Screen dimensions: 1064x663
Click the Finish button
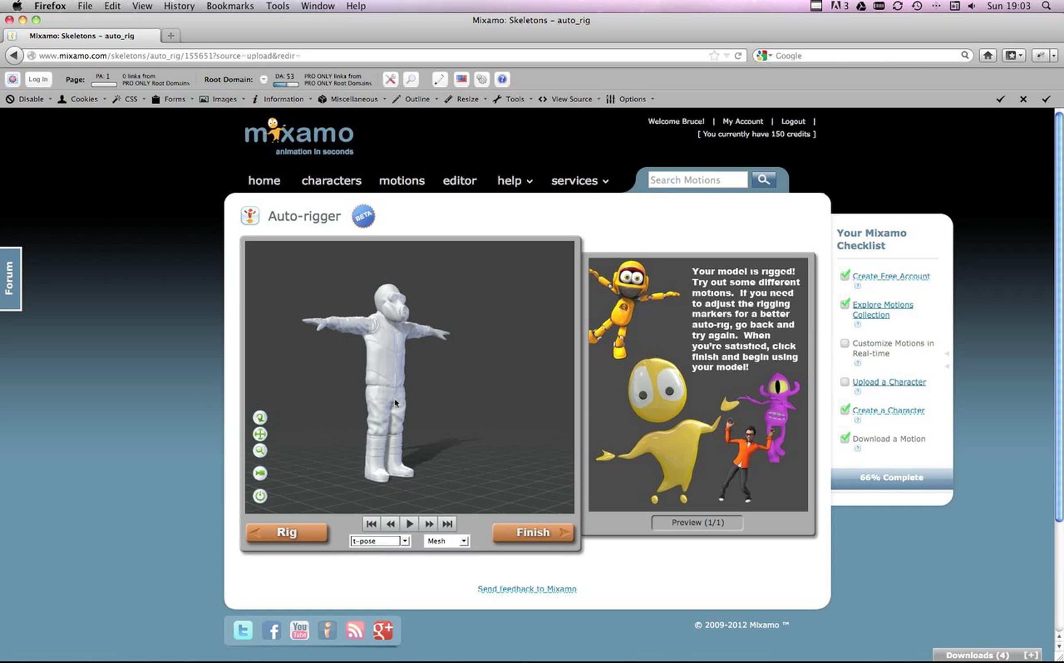click(533, 532)
